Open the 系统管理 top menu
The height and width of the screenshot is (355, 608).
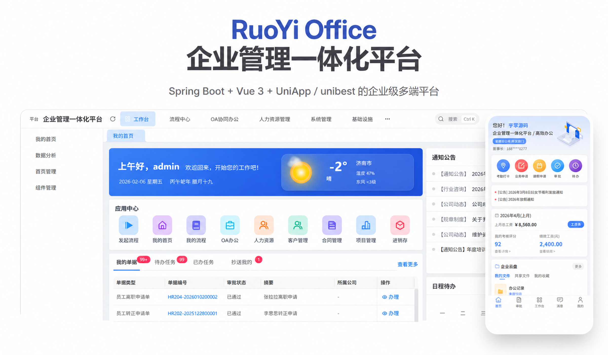(x=321, y=119)
